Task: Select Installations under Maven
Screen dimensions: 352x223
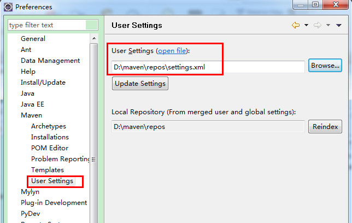Action: pos(50,137)
